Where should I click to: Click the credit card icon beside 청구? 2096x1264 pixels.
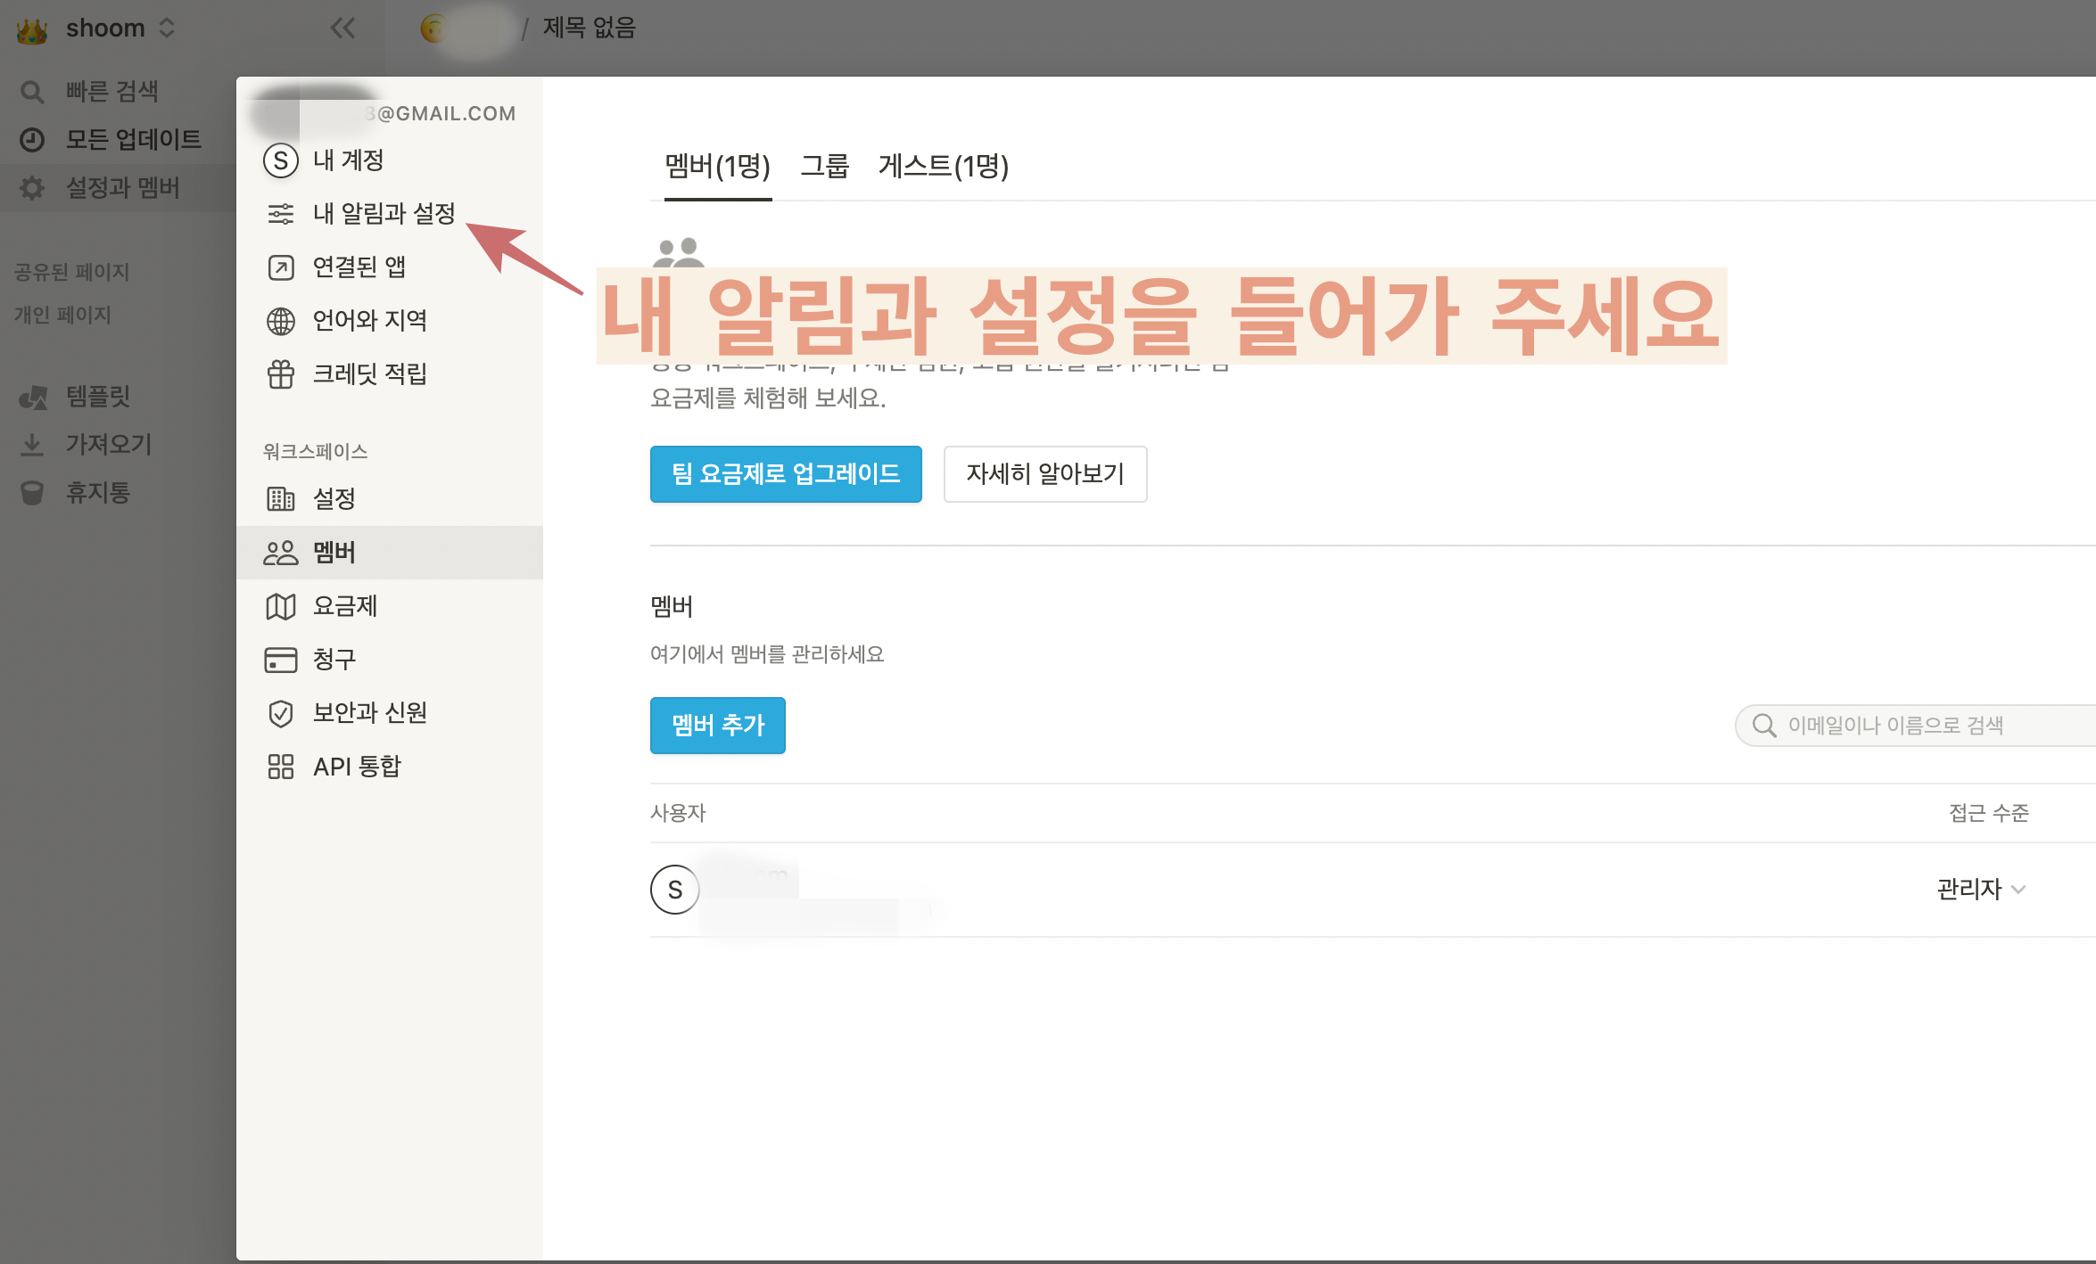coord(280,660)
